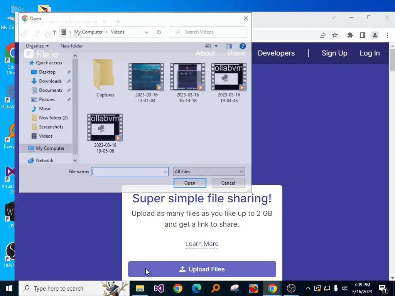Click the Up one level arrow in dialog
Image resolution: width=395 pixels, height=296 pixels.
54,32
